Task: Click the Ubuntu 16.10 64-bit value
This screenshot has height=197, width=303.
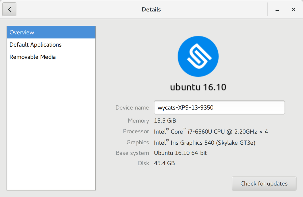Action: tap(180, 153)
